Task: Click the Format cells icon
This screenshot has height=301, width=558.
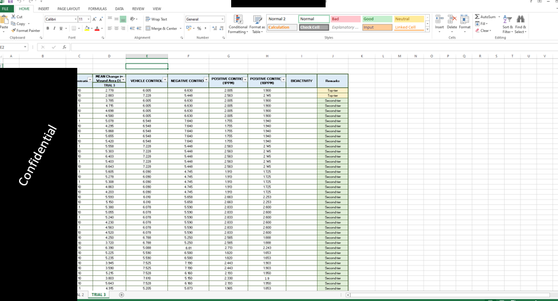Action: coord(464,20)
